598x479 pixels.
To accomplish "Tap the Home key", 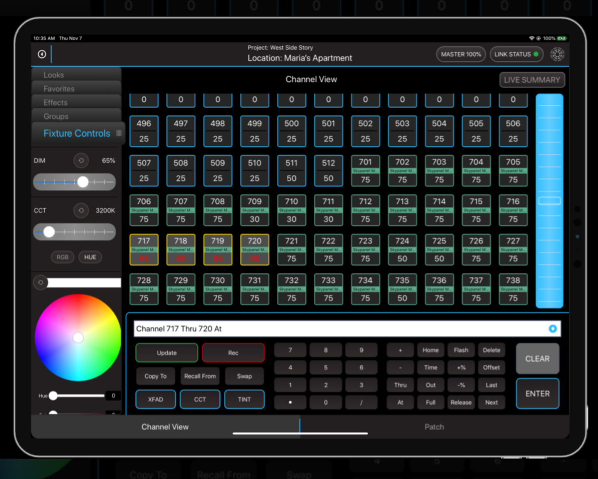I will 431,350.
